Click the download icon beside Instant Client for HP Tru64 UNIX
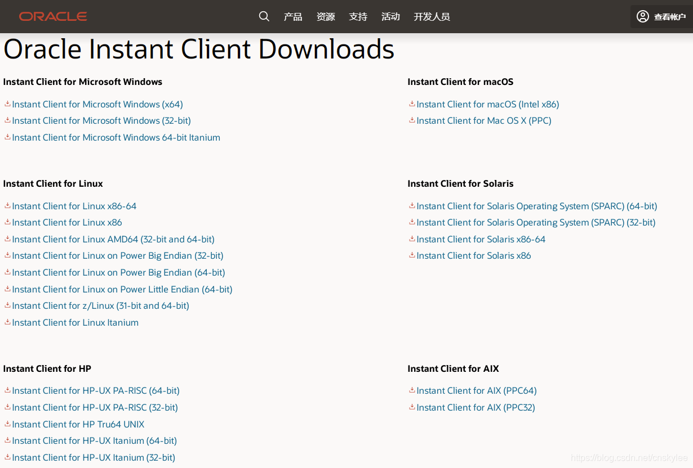 pyautogui.click(x=7, y=424)
